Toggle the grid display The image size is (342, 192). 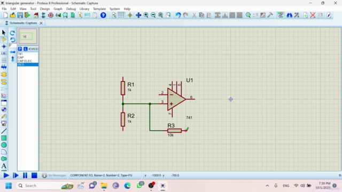pos(121,15)
